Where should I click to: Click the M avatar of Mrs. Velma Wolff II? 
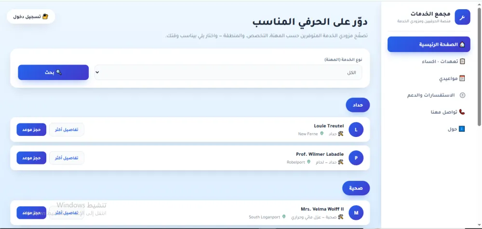pos(356,213)
